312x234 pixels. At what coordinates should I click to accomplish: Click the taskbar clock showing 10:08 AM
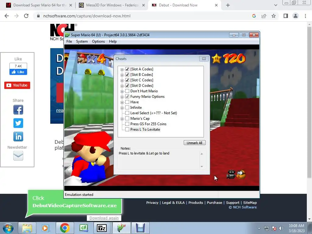pos(296,228)
